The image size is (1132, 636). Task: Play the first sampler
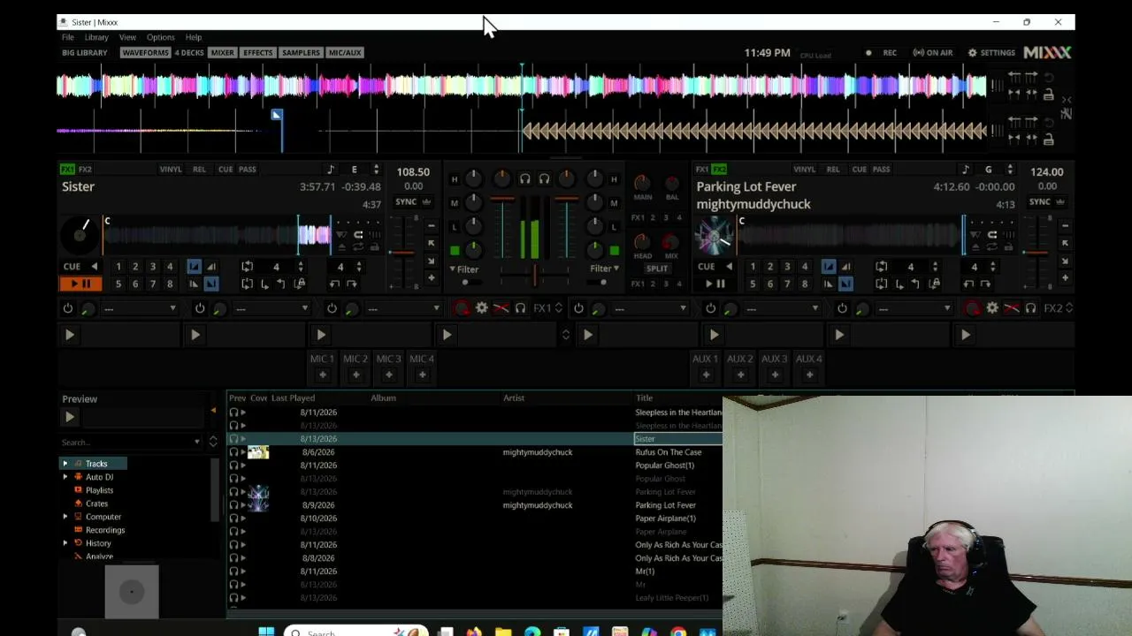(69, 336)
